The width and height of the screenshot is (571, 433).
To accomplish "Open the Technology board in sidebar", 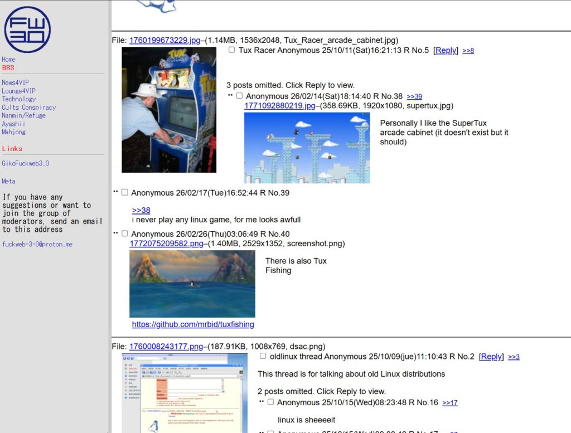I will point(18,99).
